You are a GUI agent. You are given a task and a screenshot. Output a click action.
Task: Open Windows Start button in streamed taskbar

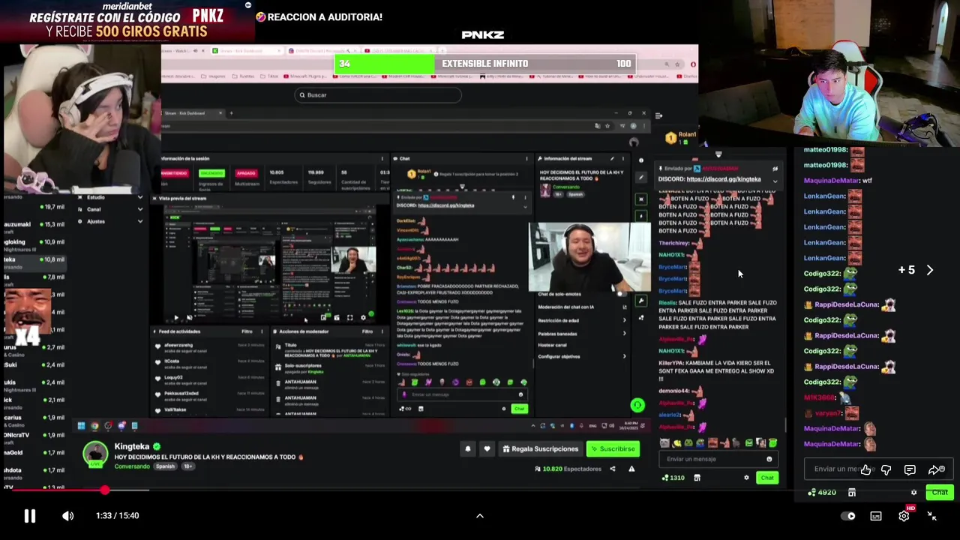(81, 426)
